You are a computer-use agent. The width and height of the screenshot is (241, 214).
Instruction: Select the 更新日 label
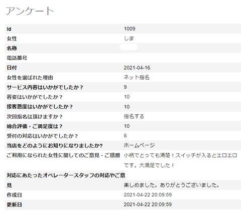pyautogui.click(x=14, y=204)
